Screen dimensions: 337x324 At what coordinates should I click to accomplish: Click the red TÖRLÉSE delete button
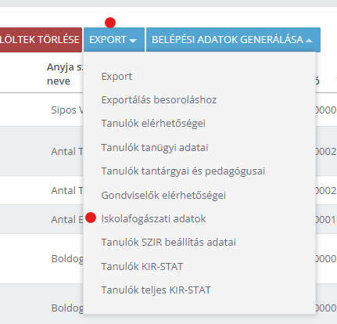coord(41,40)
